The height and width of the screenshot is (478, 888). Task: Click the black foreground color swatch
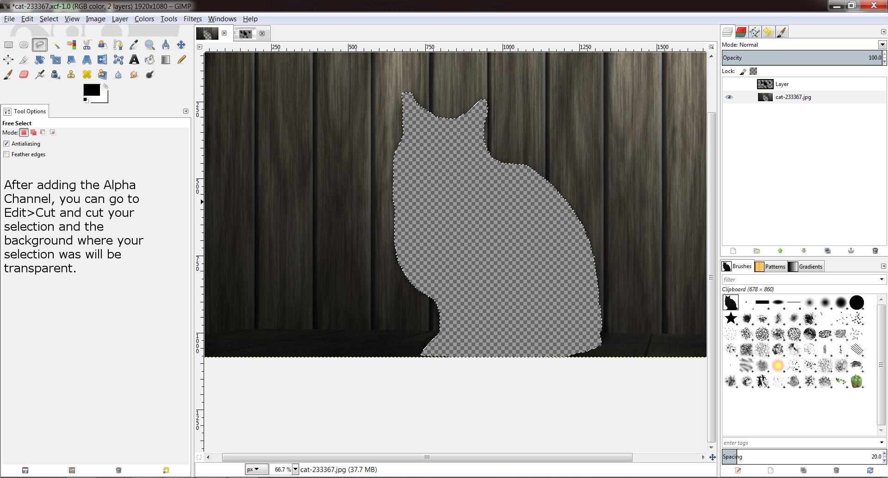click(91, 90)
